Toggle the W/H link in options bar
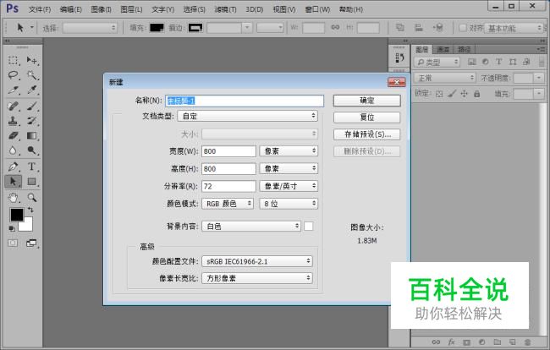The image size is (550, 350). pos(335,27)
